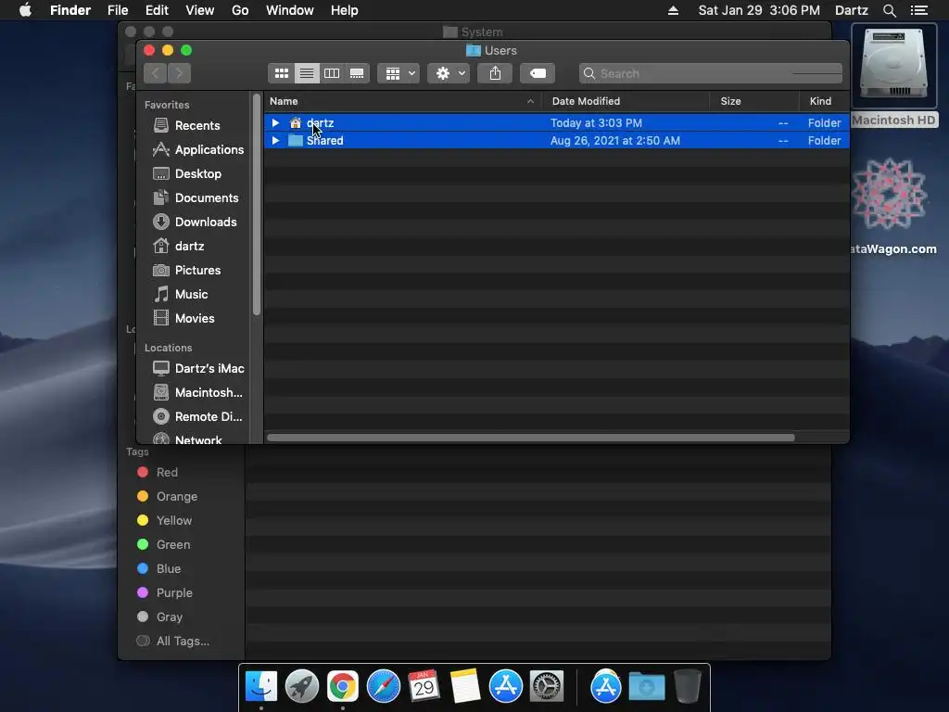Screen dimensions: 949x712
Task: Open the Edit menu
Action: (x=157, y=10)
